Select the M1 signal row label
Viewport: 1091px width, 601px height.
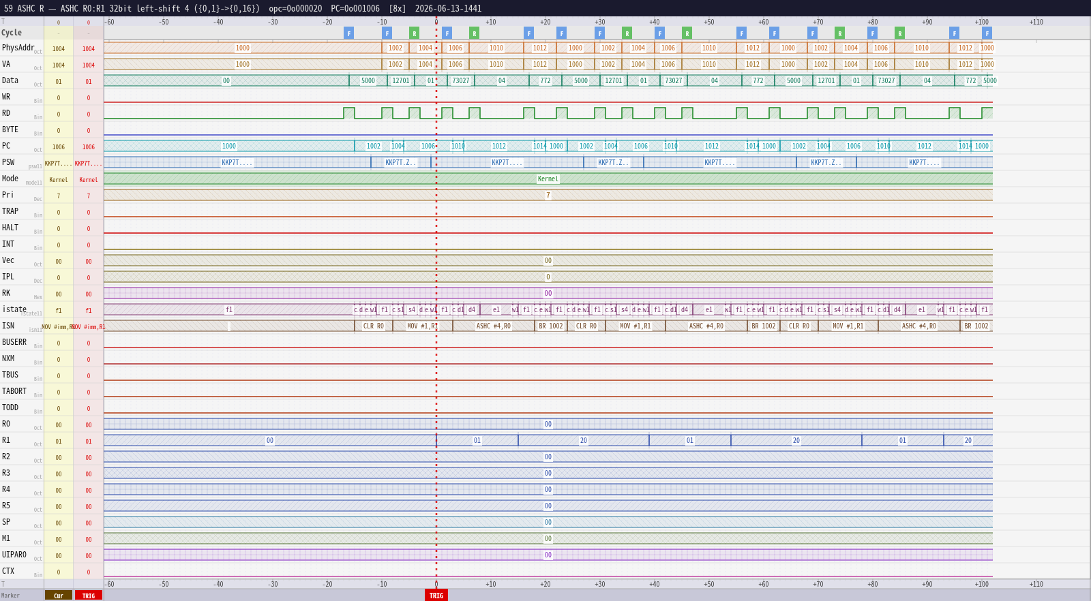(x=6, y=538)
